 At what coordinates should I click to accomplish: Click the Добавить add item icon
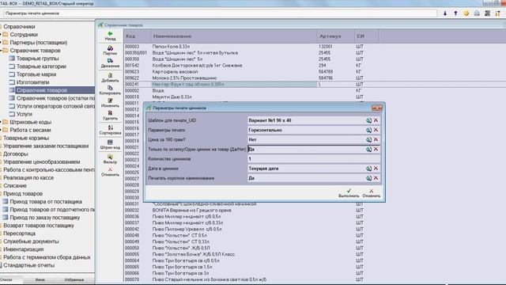coord(110,75)
